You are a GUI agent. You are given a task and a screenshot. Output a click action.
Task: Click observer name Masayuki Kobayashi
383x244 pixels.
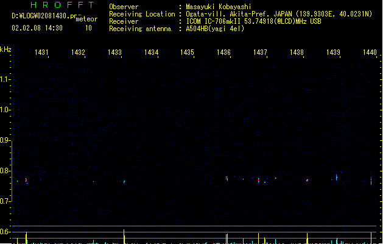tap(219, 7)
